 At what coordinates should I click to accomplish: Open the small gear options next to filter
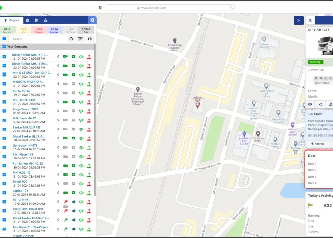coord(89,39)
